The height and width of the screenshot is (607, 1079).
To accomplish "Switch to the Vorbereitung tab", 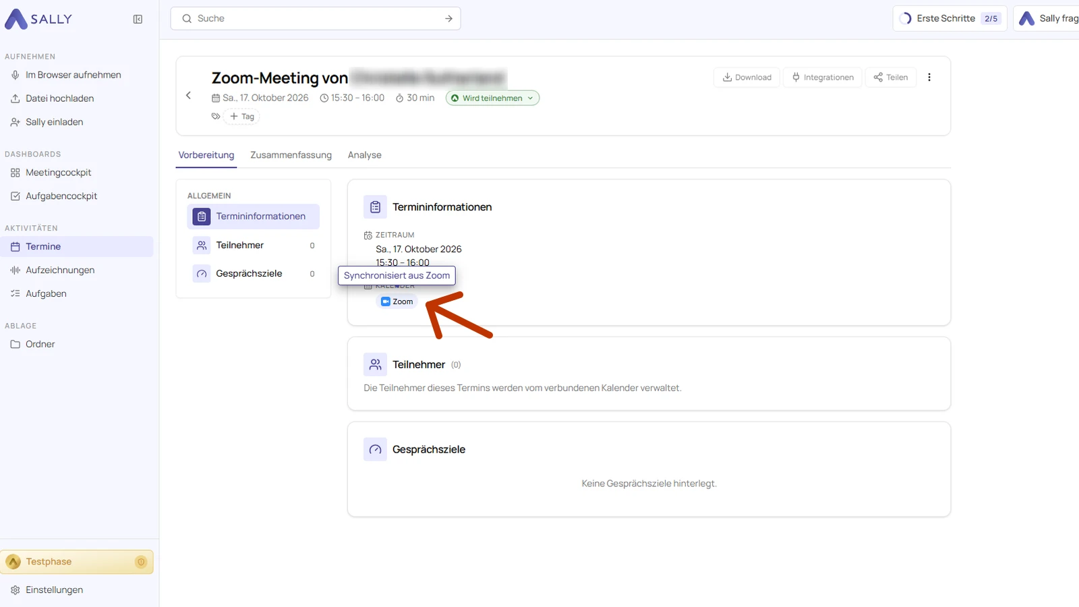I will (x=206, y=155).
